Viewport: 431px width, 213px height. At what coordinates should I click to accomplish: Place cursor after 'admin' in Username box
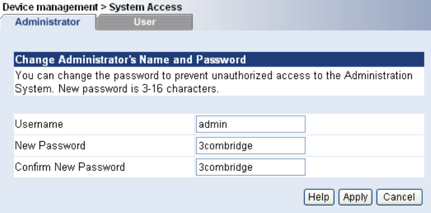coord(228,124)
